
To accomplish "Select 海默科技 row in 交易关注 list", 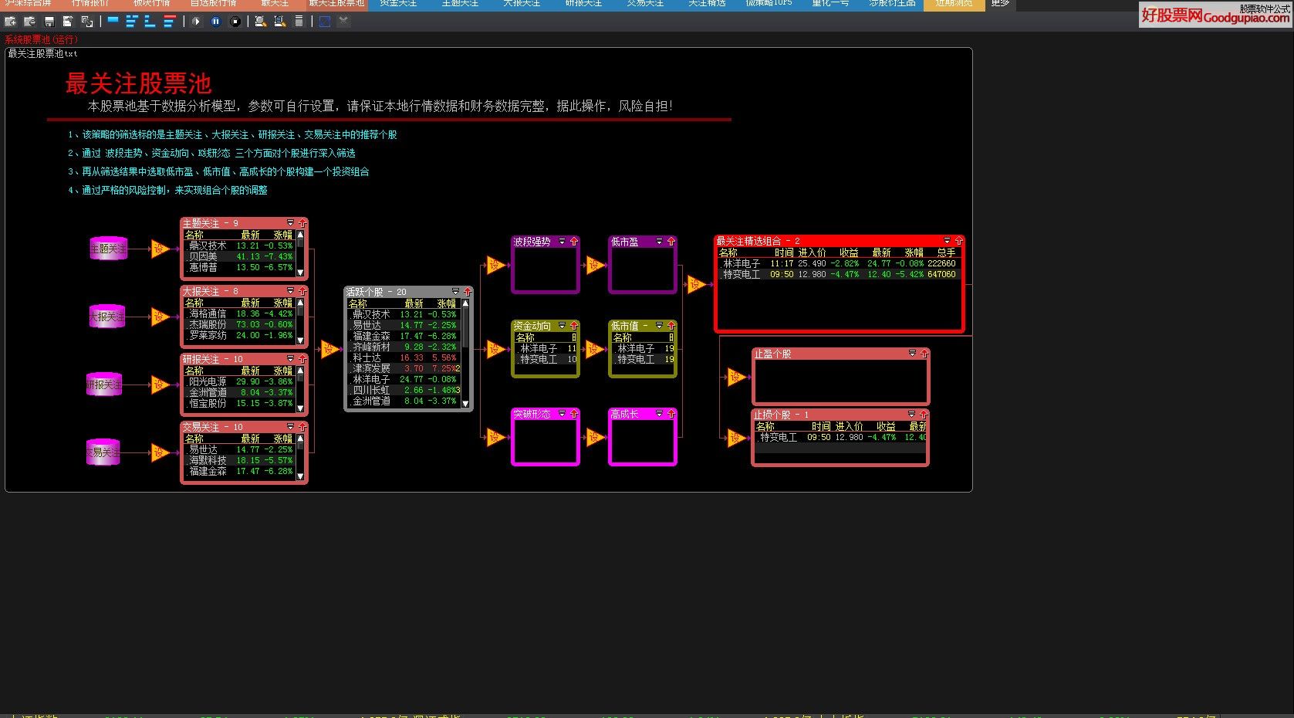I will tap(240, 461).
